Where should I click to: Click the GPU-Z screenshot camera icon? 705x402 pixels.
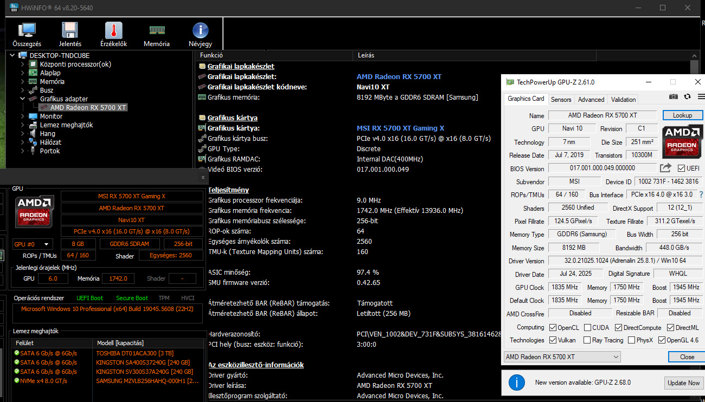click(673, 96)
